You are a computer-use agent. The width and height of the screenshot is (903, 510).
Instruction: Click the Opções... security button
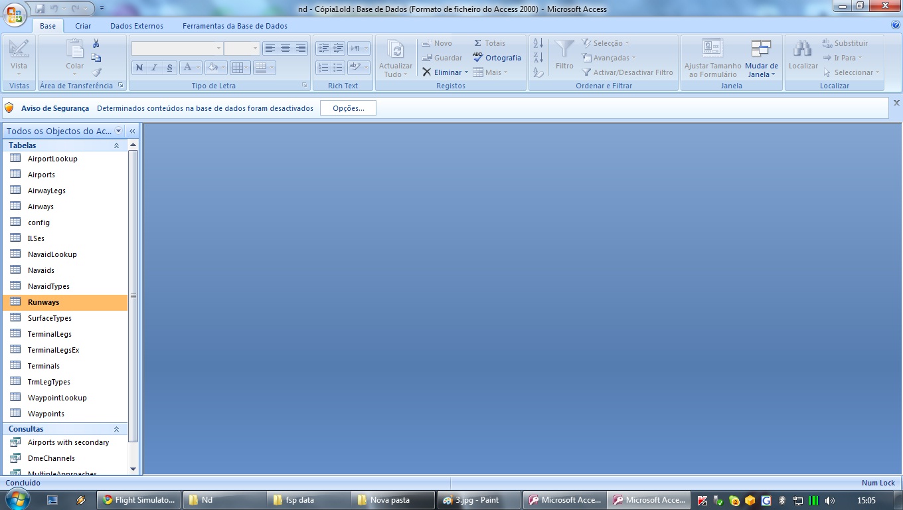(x=348, y=108)
